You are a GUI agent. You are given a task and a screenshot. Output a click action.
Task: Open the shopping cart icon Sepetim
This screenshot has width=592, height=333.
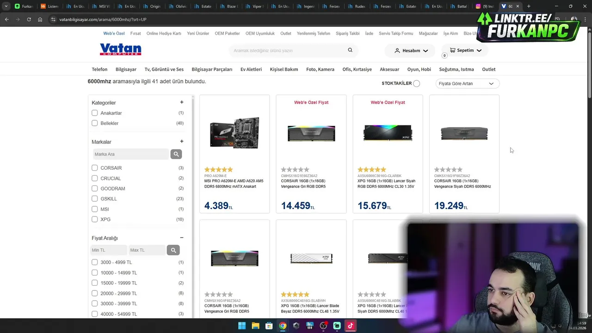[x=452, y=50]
